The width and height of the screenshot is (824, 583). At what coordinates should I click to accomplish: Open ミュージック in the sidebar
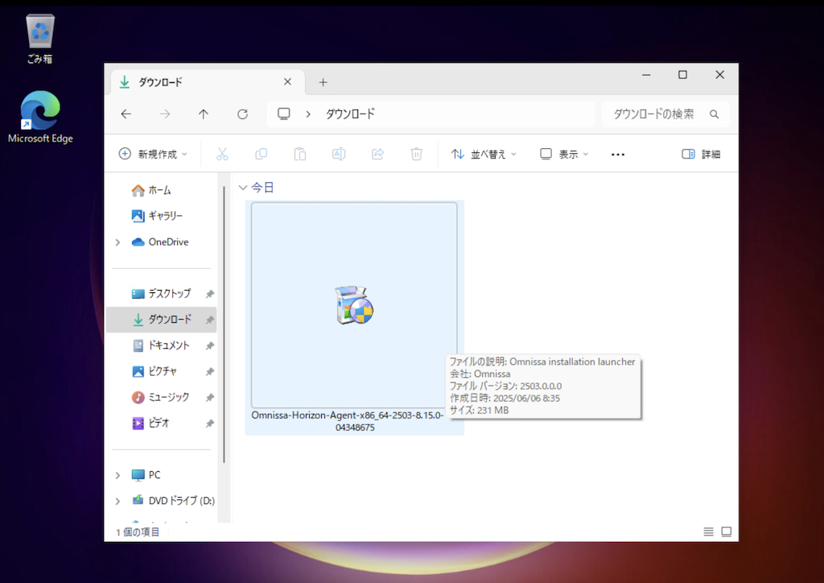161,397
